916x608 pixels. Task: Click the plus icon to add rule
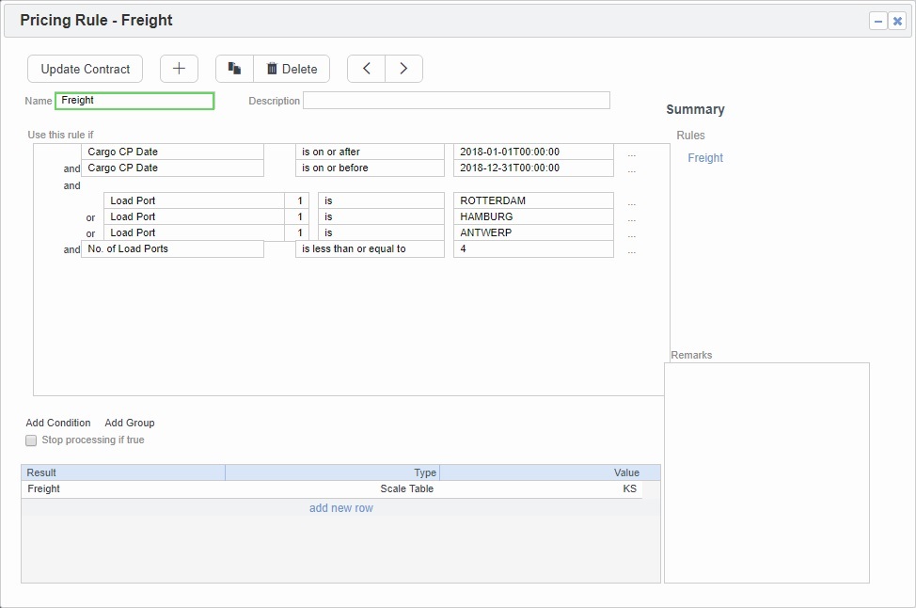tap(179, 69)
